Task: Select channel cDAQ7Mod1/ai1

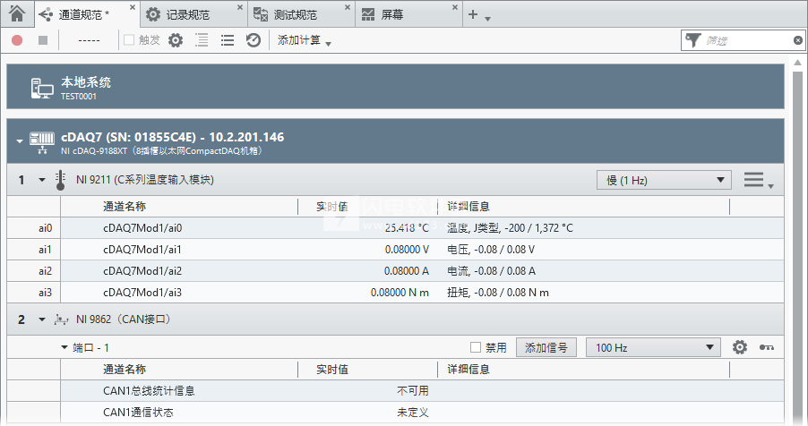Action: click(142, 250)
